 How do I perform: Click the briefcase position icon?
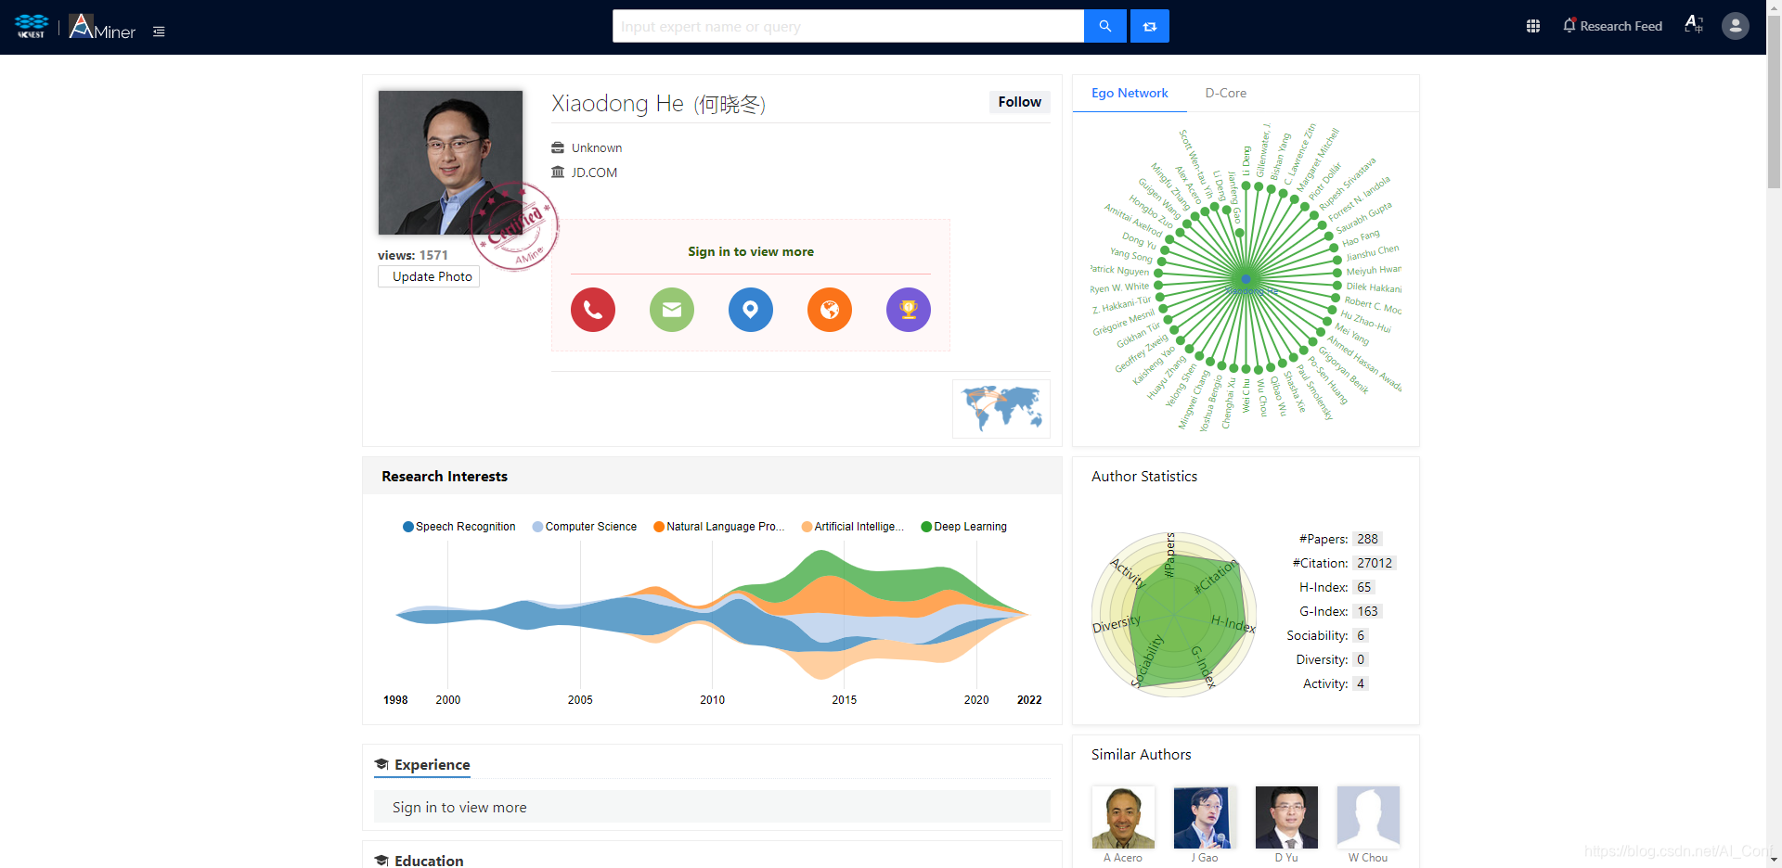558,147
